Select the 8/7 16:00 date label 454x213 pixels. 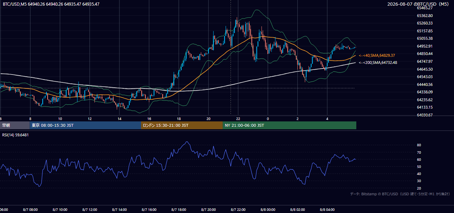[x=149, y=210]
